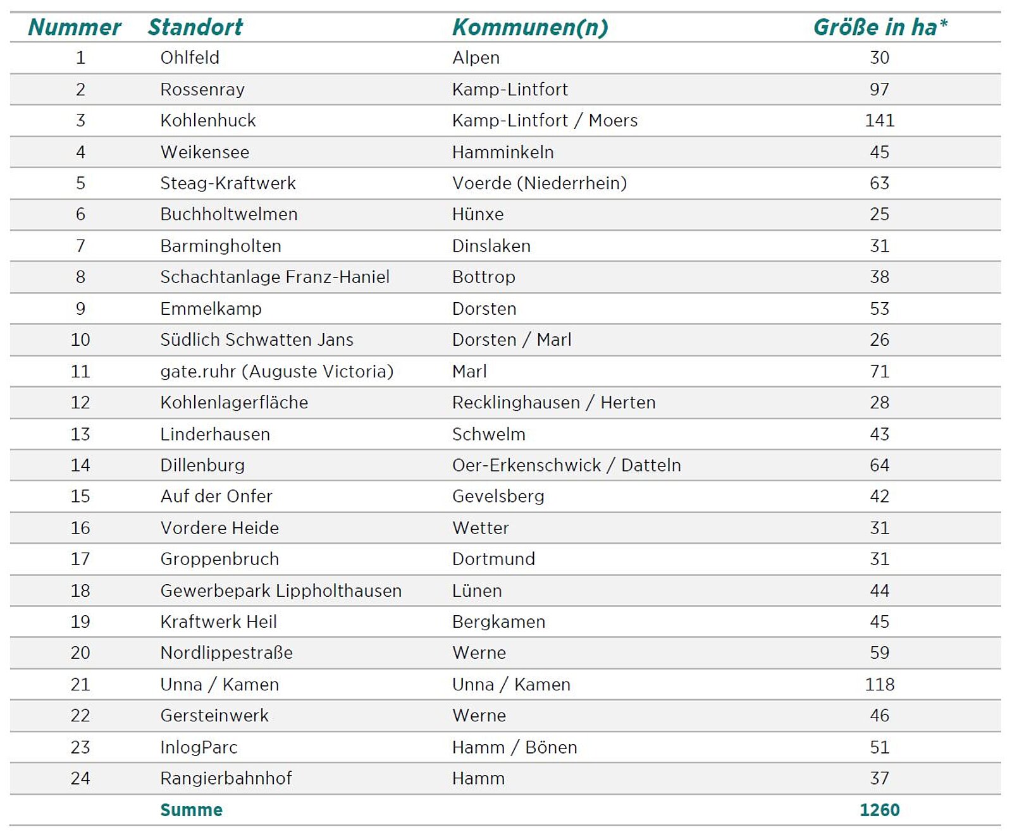Click the Standort column header
1012x837 pixels.
click(195, 27)
